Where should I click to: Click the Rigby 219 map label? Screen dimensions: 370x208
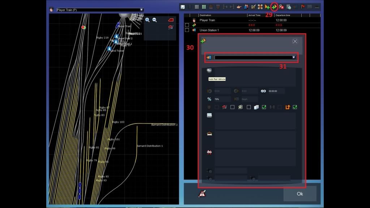click(102, 38)
